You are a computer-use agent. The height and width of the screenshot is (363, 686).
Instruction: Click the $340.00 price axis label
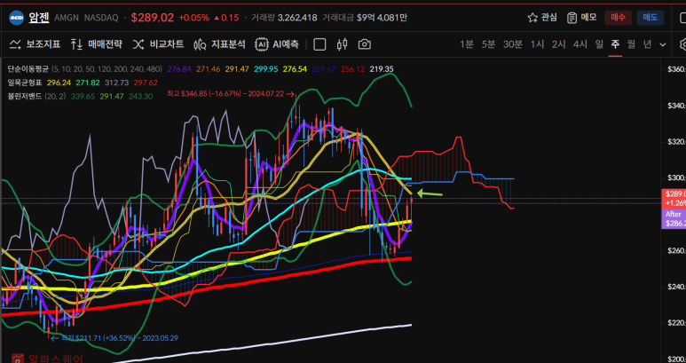click(x=676, y=106)
